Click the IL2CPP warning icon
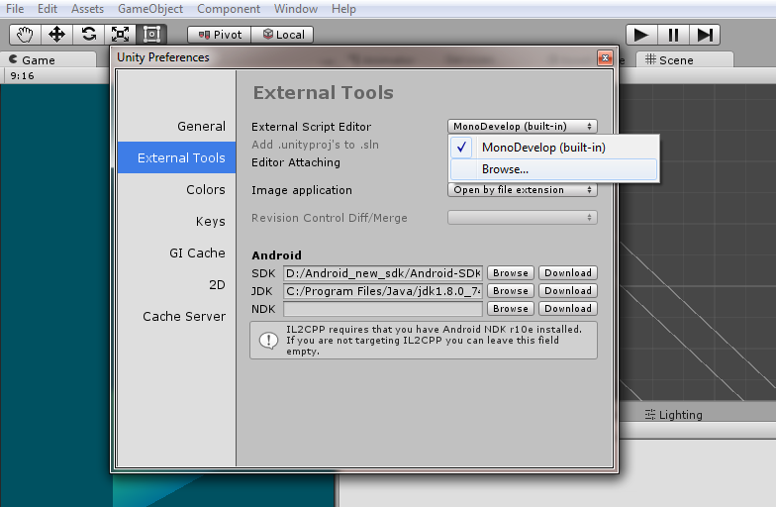 [269, 341]
